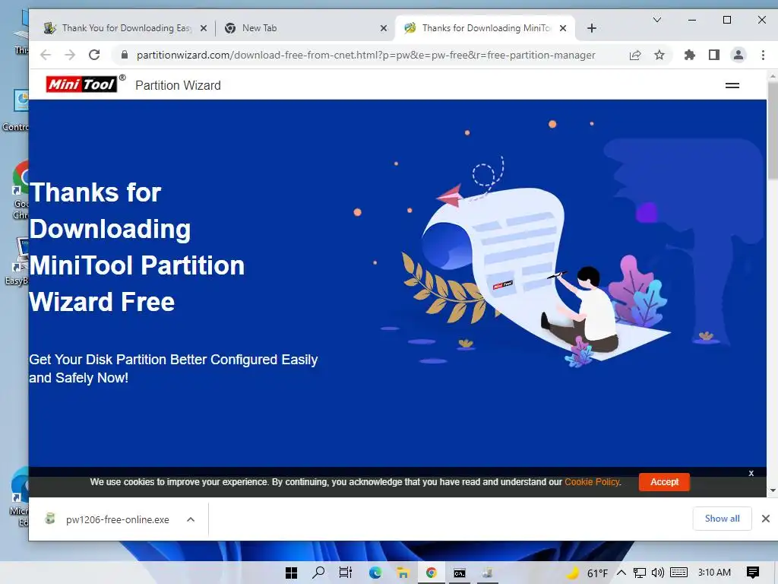The image size is (778, 584).
Task: Open Chrome's three-dot menu
Action: pyautogui.click(x=763, y=55)
